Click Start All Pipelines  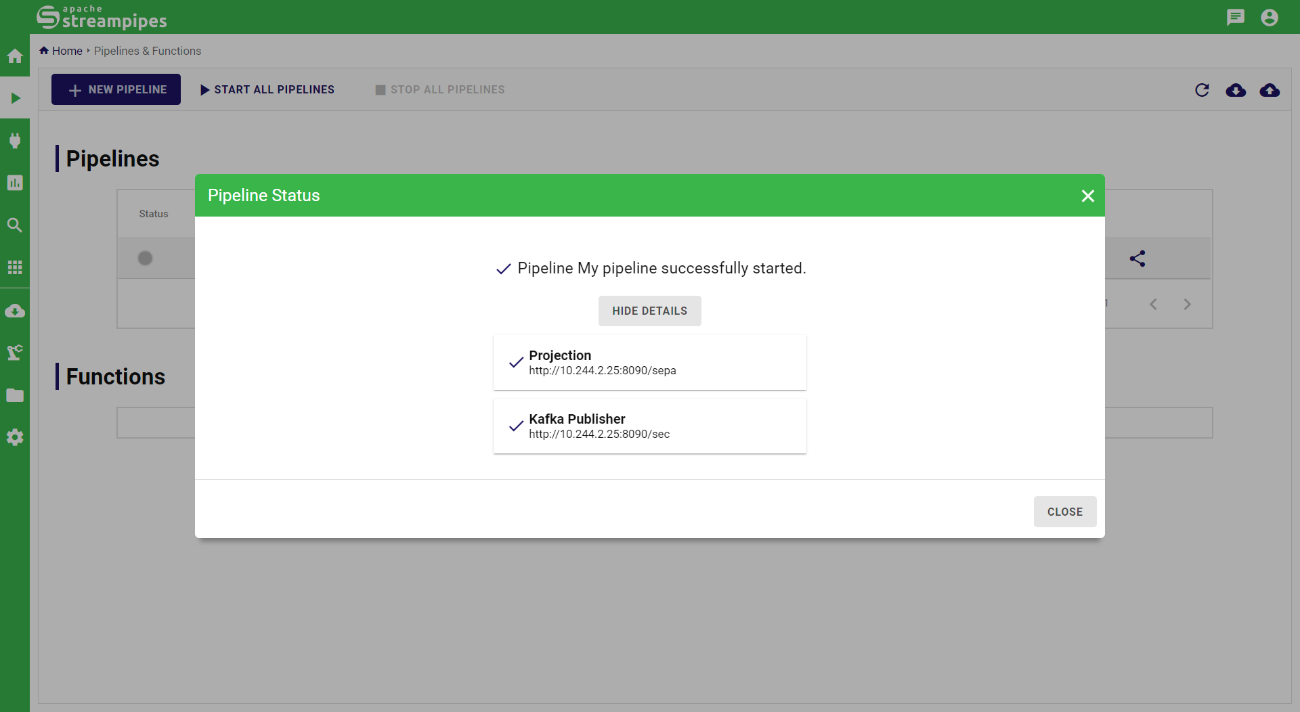click(267, 89)
